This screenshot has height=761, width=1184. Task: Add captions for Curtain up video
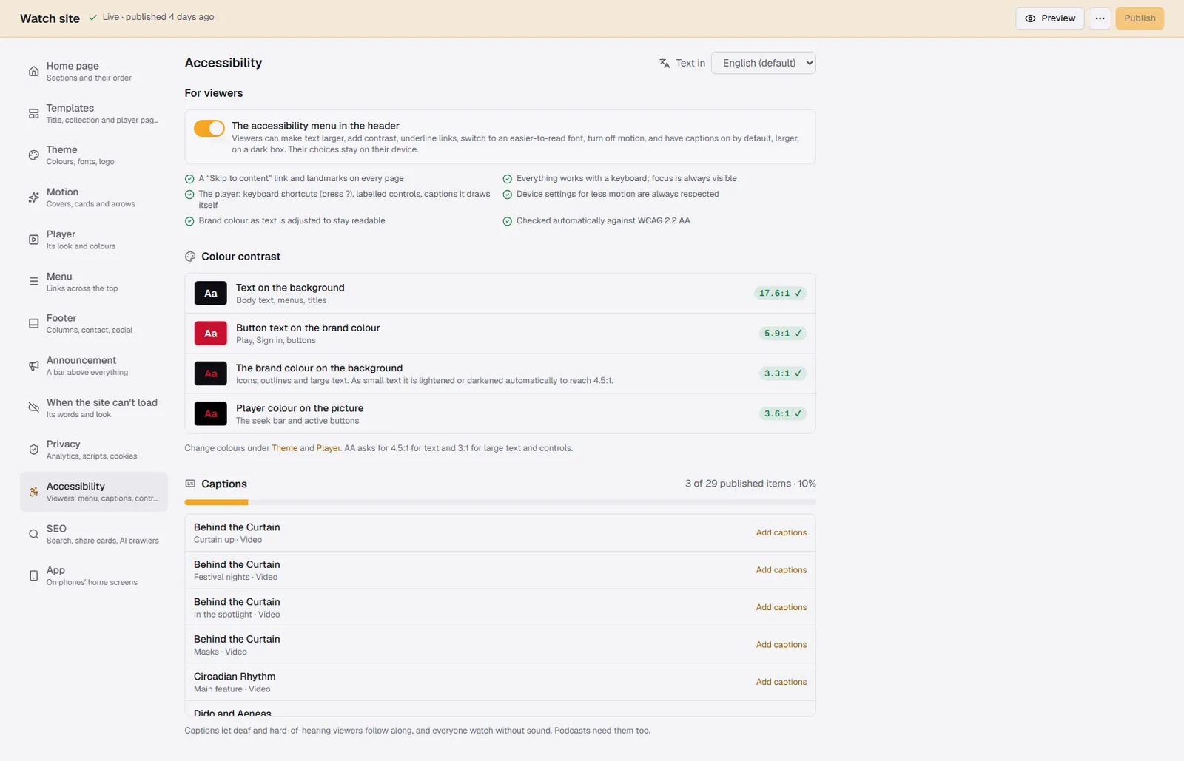click(781, 532)
